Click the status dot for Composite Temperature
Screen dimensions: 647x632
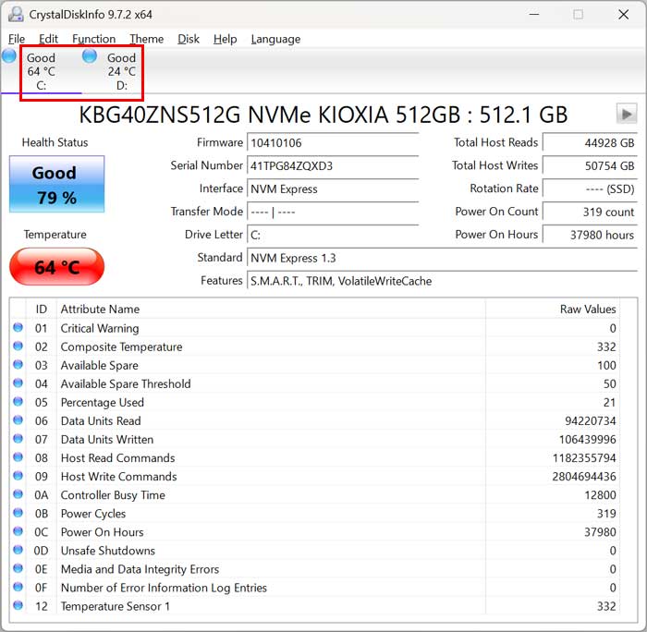click(18, 346)
